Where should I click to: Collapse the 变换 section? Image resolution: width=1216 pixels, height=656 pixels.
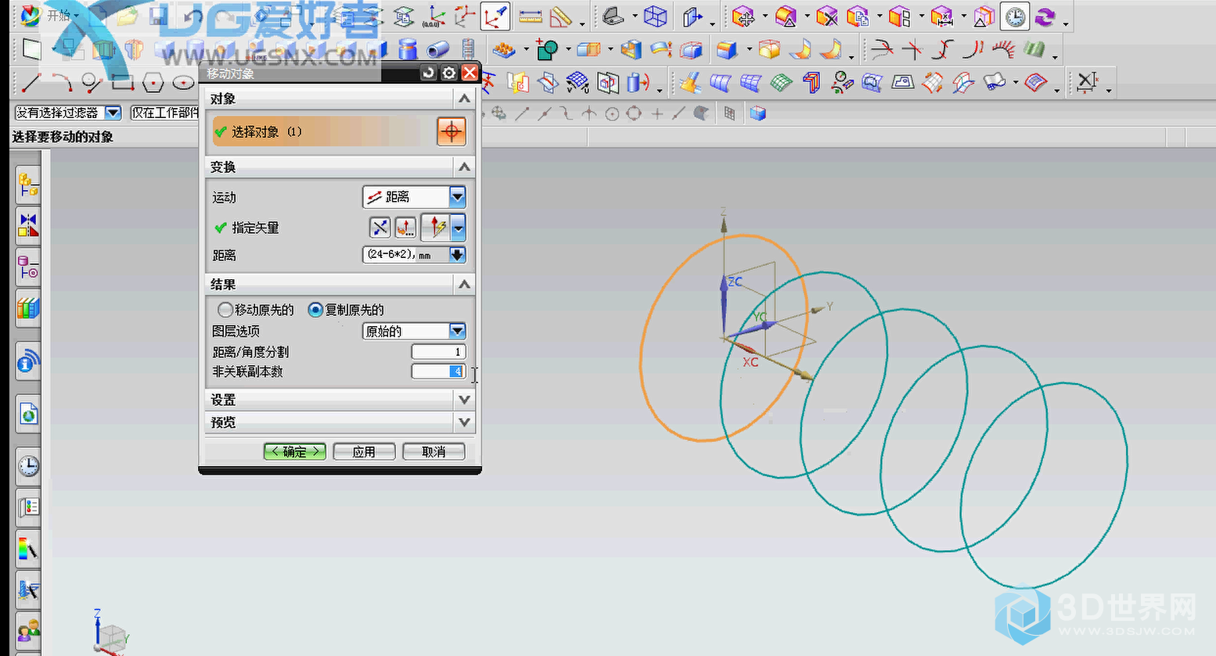[464, 167]
